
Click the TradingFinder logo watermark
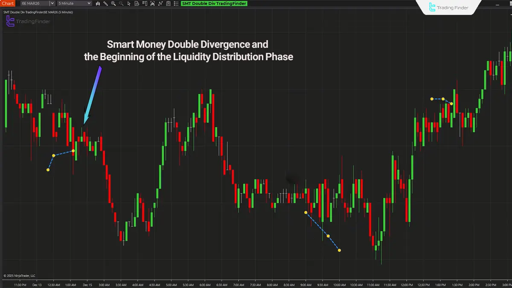pyautogui.click(x=28, y=21)
